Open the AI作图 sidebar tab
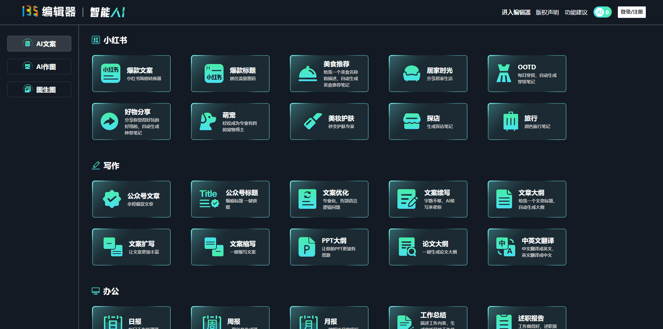 click(39, 67)
